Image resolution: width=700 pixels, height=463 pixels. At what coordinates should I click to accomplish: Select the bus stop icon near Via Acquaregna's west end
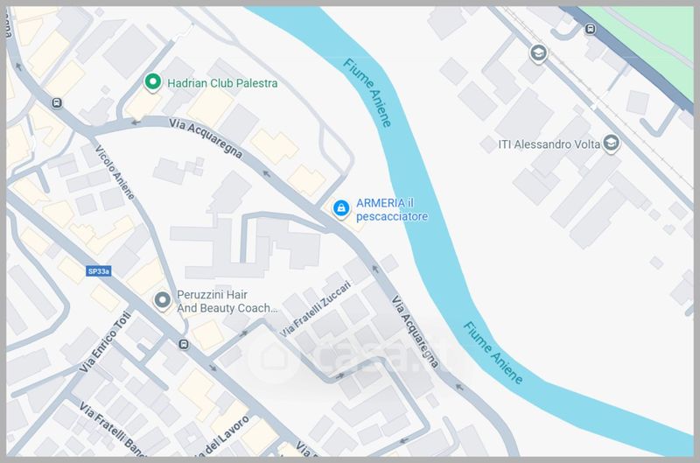pos(57,103)
